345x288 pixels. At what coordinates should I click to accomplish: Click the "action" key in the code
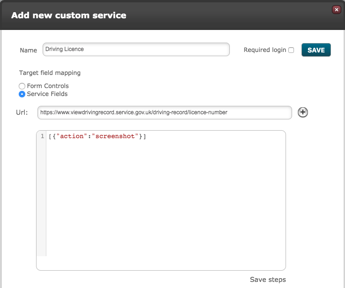[x=72, y=136]
